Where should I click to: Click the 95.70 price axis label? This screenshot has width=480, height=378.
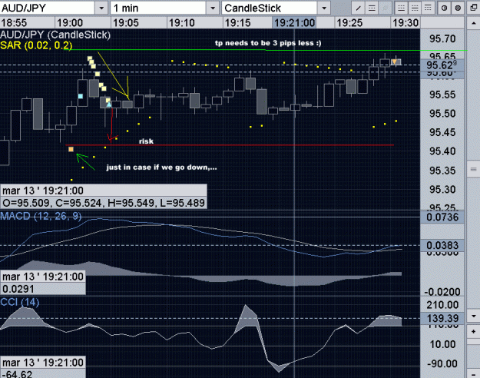tap(442, 39)
